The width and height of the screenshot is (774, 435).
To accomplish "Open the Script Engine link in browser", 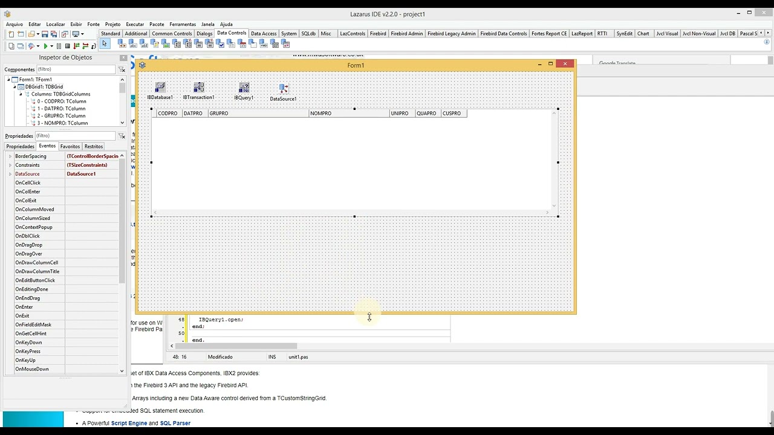I will [x=129, y=424].
